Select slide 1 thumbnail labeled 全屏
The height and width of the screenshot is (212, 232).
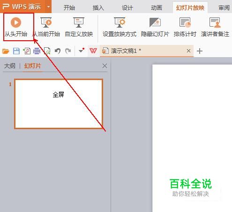point(59,104)
